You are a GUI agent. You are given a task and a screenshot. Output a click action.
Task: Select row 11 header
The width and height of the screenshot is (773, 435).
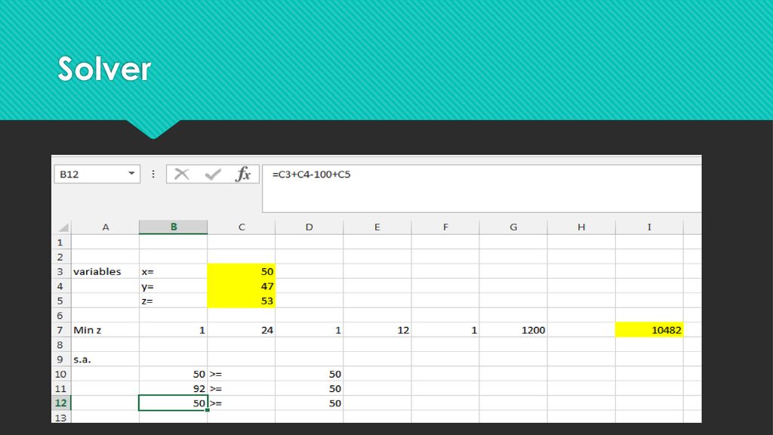pyautogui.click(x=60, y=389)
